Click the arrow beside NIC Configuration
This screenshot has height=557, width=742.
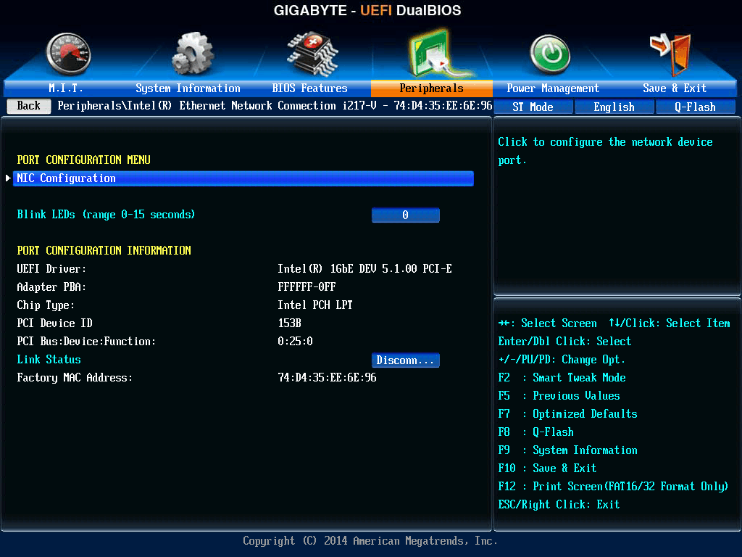(x=8, y=178)
